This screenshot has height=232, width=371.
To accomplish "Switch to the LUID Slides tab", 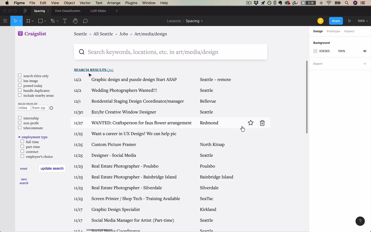I will tap(98, 11).
